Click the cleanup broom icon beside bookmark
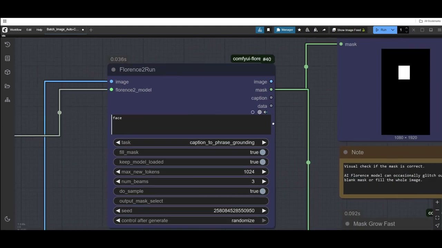The width and height of the screenshot is (442, 248). coord(260,30)
